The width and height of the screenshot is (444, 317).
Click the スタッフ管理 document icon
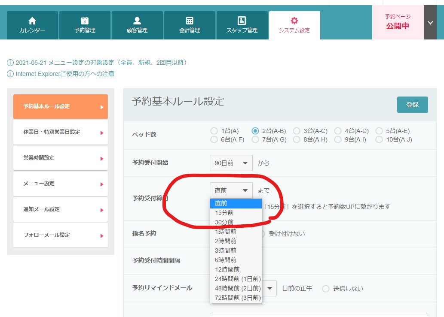242,21
